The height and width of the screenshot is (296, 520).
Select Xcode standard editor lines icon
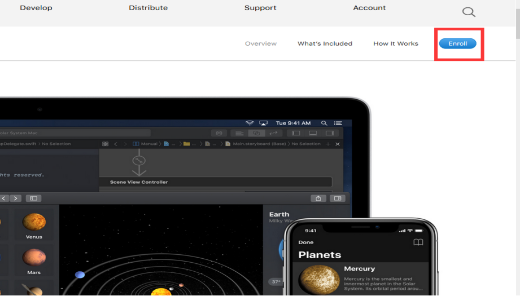click(x=239, y=133)
